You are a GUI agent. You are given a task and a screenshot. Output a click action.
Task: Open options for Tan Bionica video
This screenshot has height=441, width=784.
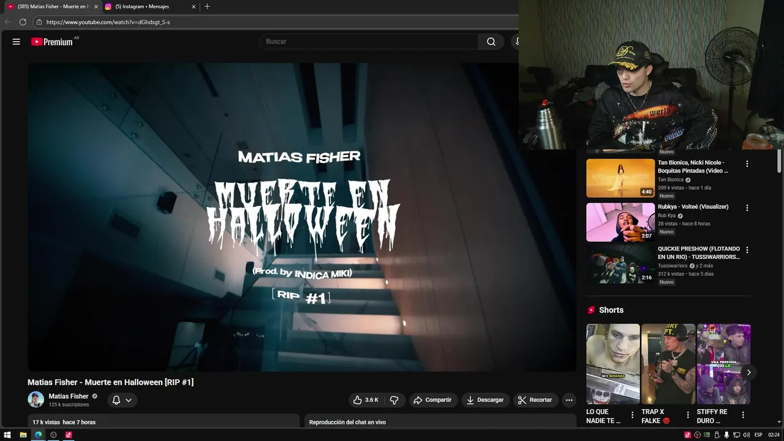[747, 164]
